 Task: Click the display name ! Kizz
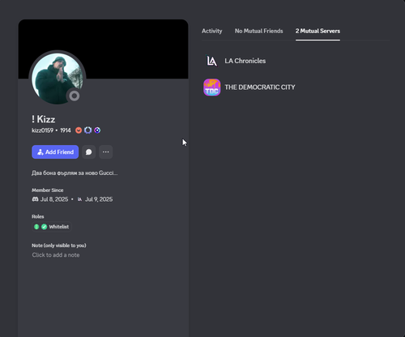(44, 119)
